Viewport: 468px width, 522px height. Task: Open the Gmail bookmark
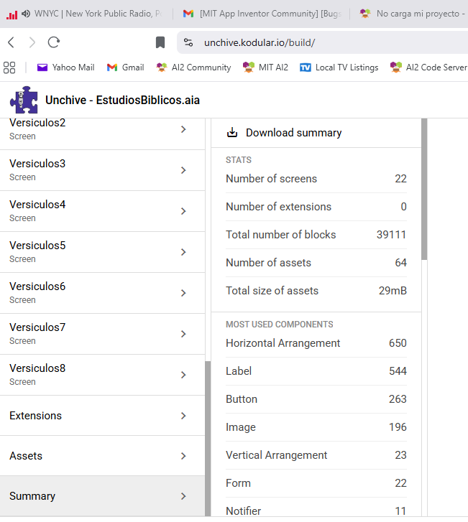[125, 67]
